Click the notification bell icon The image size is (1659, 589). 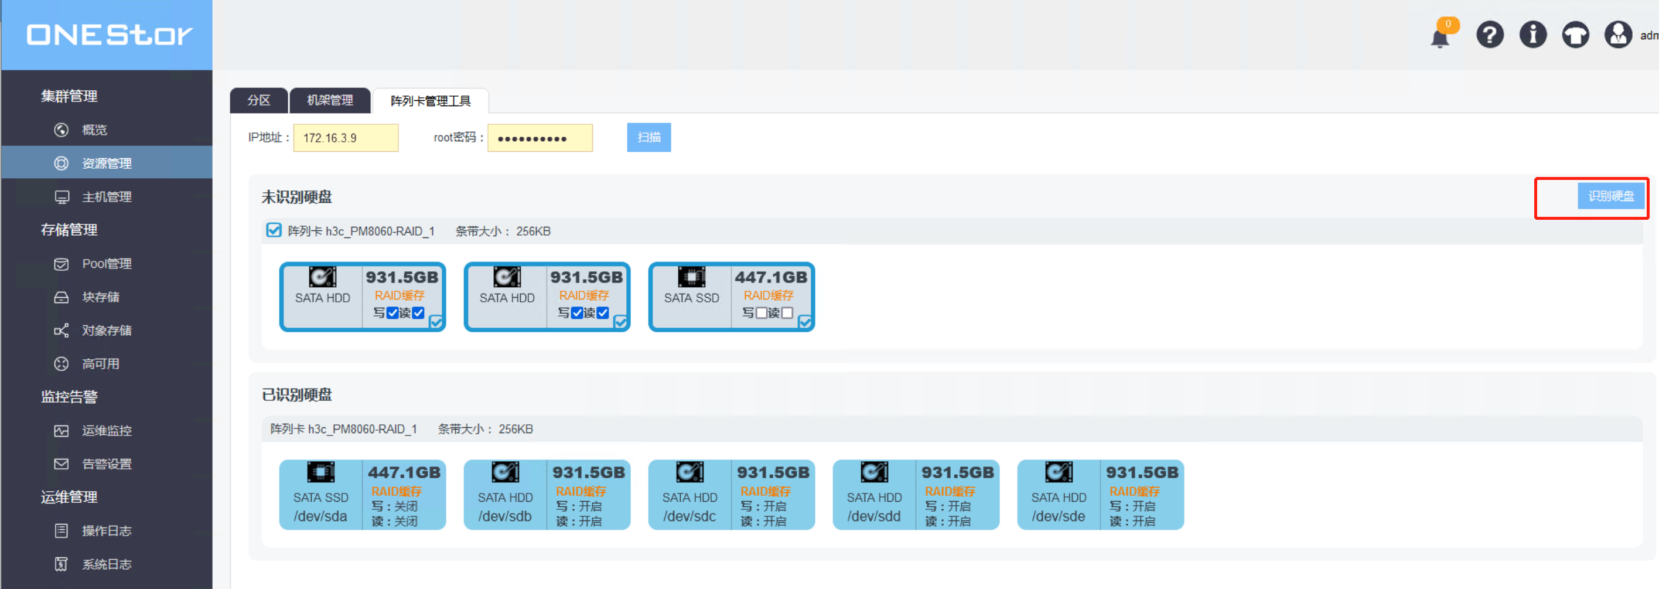click(x=1440, y=38)
